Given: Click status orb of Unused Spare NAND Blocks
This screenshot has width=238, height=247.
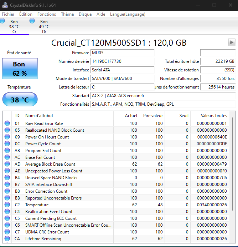Looking at the screenshot, I should pyautogui.click(x=7, y=177).
